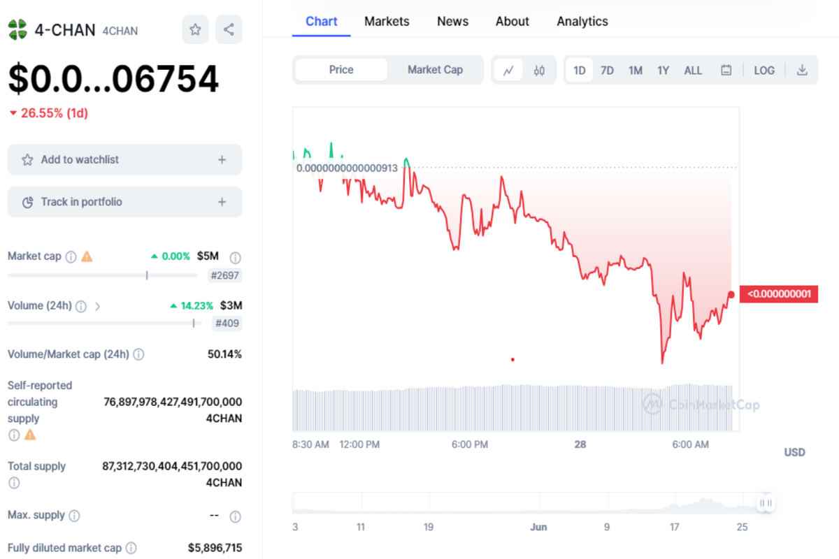
Task: Set chart range to 1Y
Action: [x=663, y=70]
